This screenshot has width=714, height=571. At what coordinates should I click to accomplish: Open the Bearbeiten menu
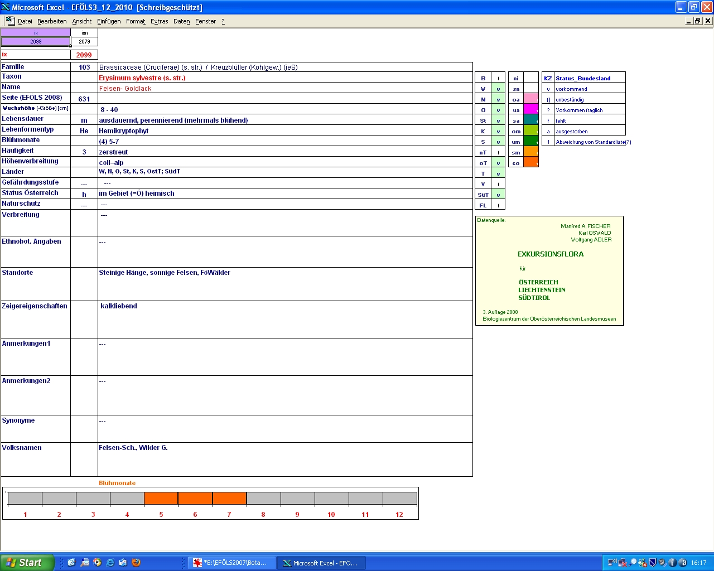(52, 21)
